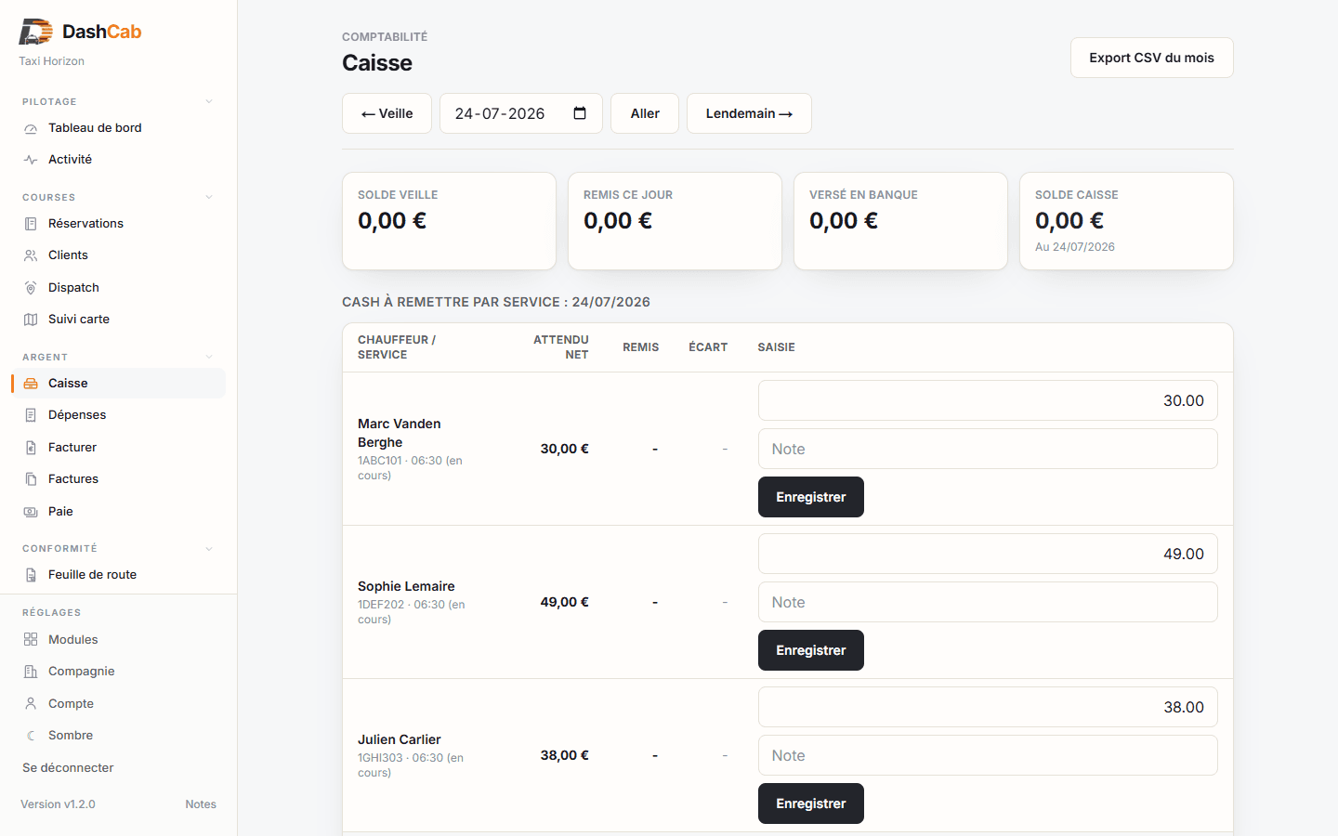The height and width of the screenshot is (836, 1338).
Task: Click Note field for Julien Carlier
Action: pyautogui.click(x=988, y=755)
